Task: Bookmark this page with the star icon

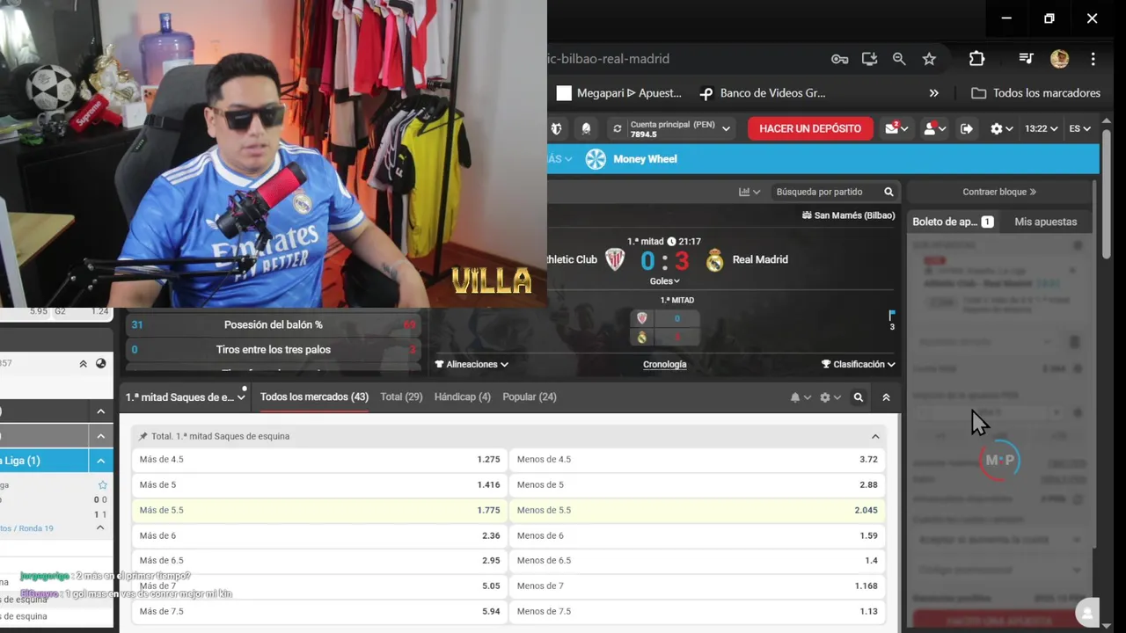Action: pyautogui.click(x=929, y=59)
